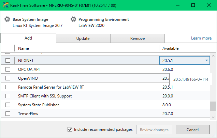The image size is (217, 138).
Task: Close the Real-Time Software window
Action: pos(209,5)
